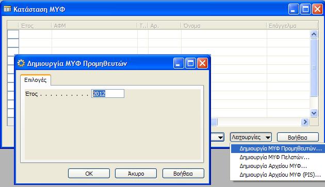Click the Αρ. column header
This screenshot has width=325, height=187.
click(x=165, y=26)
